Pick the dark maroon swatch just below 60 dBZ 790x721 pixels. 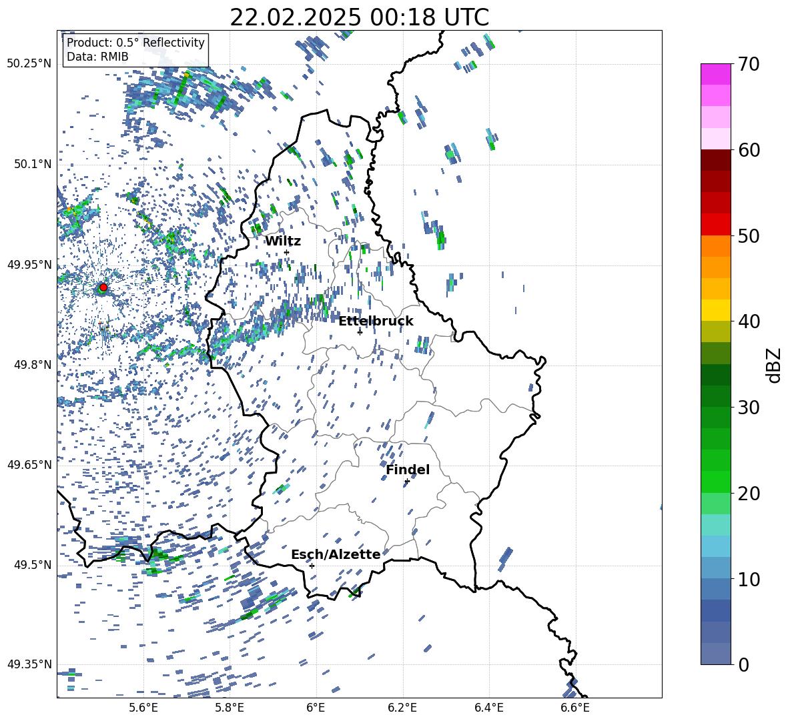coord(715,160)
